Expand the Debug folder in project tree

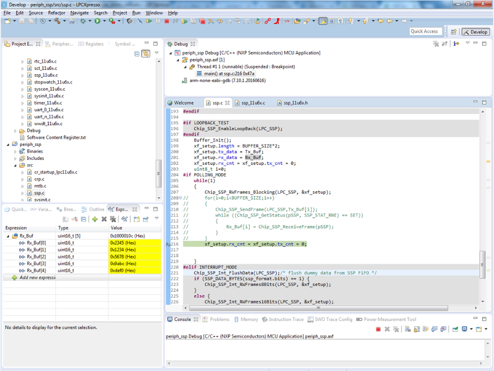click(x=16, y=131)
